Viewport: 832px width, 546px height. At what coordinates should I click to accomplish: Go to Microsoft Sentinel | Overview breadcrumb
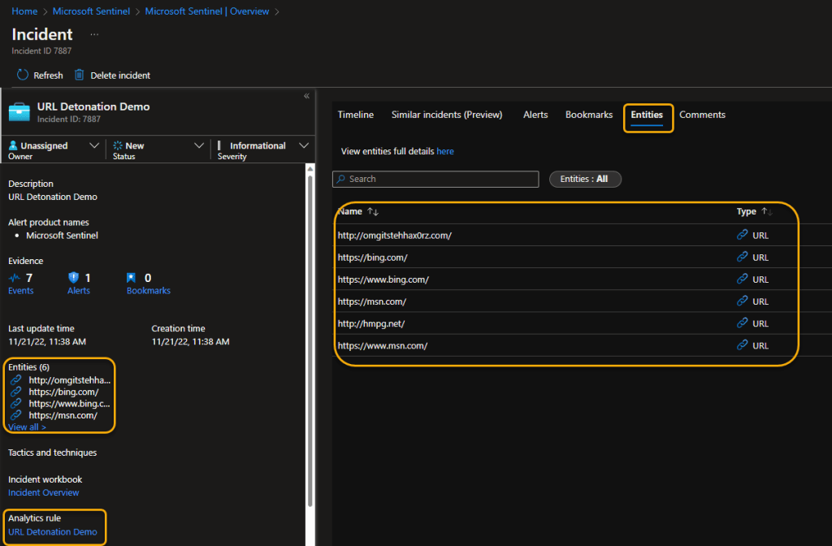[x=207, y=11]
